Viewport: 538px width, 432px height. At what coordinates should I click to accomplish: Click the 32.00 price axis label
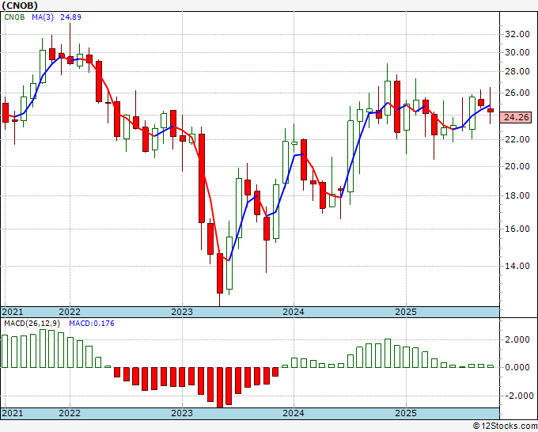(x=517, y=34)
